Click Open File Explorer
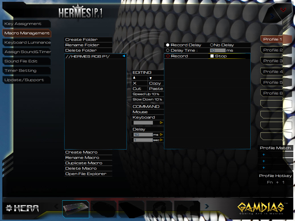Screen dimensions: 295x221 [88, 174]
